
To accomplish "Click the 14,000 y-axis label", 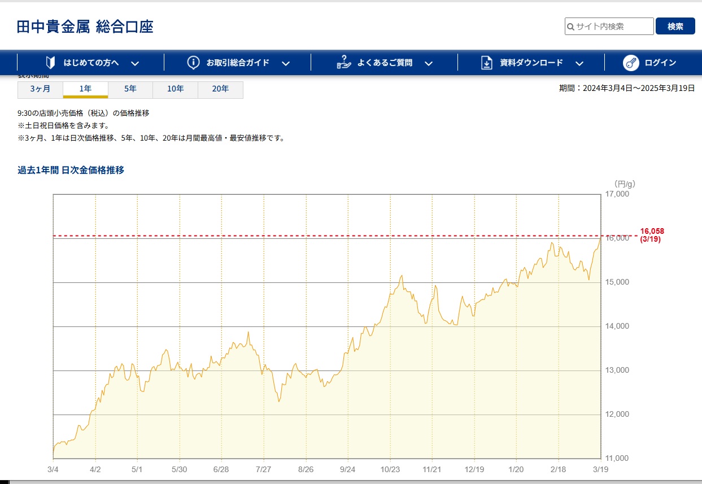I will (617, 326).
